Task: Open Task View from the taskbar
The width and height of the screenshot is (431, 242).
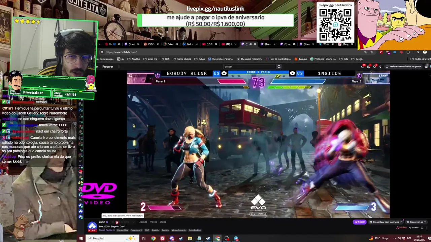Action: (x=144, y=238)
